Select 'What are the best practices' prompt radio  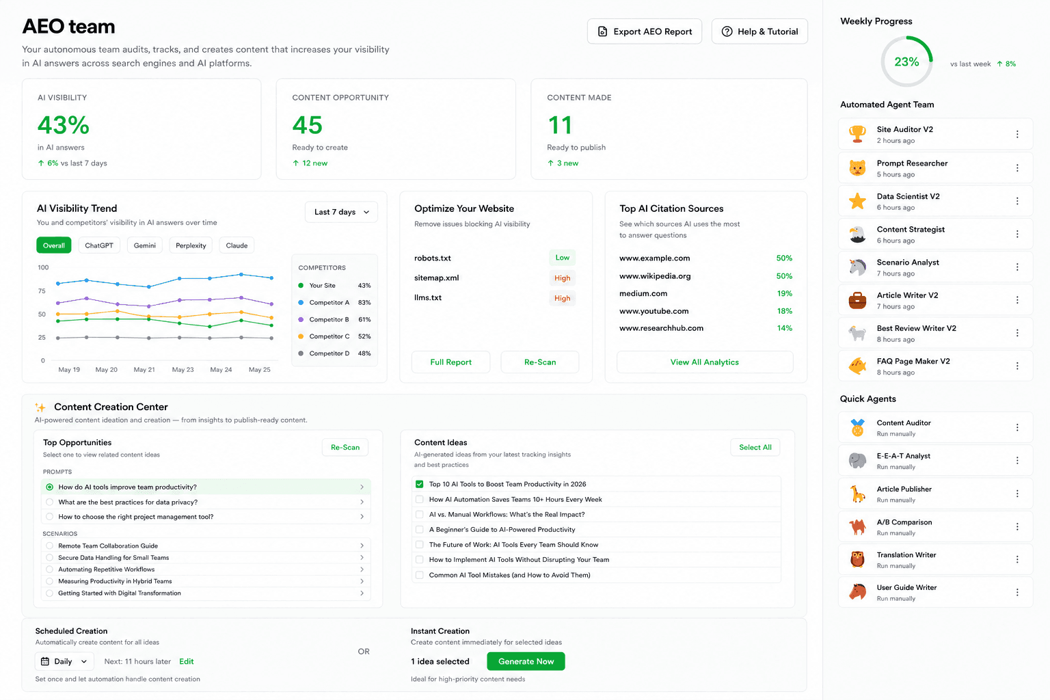49,502
